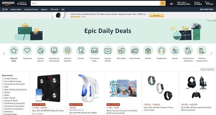This screenshot has width=216, height=115.
Task: Open Today's Deals in navigation bar
Action: (x=16, y=9)
